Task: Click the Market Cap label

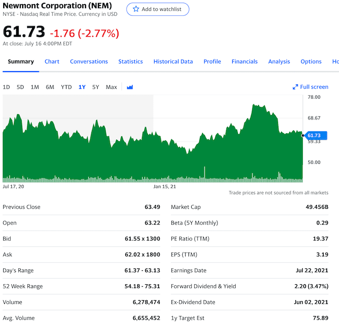Action: tap(186, 207)
